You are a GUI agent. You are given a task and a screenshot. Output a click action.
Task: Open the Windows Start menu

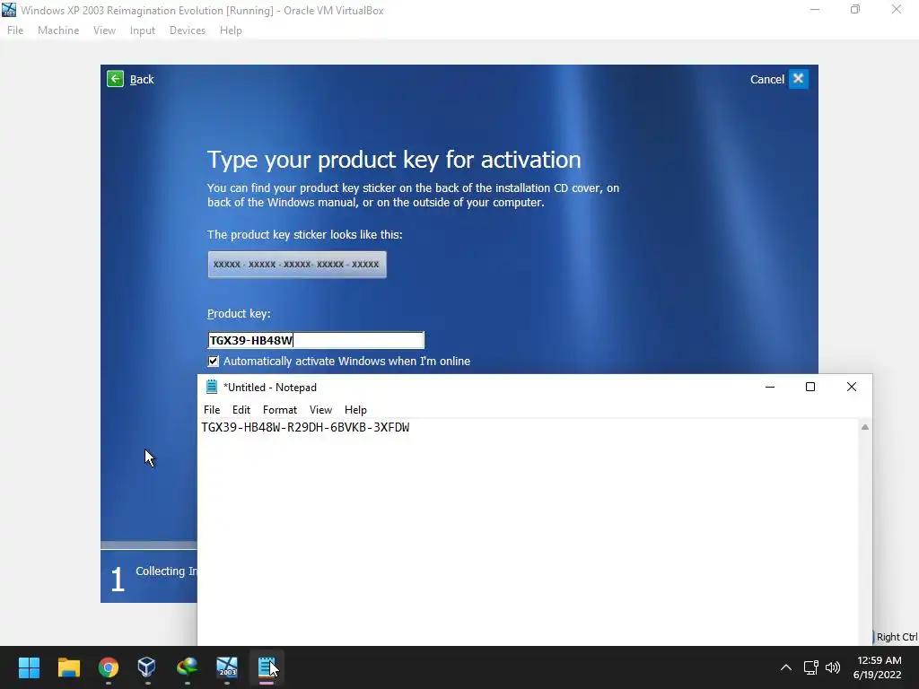click(29, 667)
